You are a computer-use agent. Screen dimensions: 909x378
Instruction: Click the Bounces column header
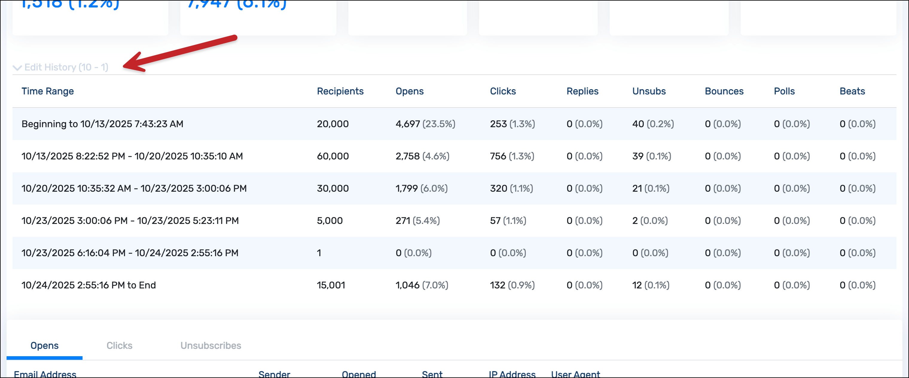[724, 91]
